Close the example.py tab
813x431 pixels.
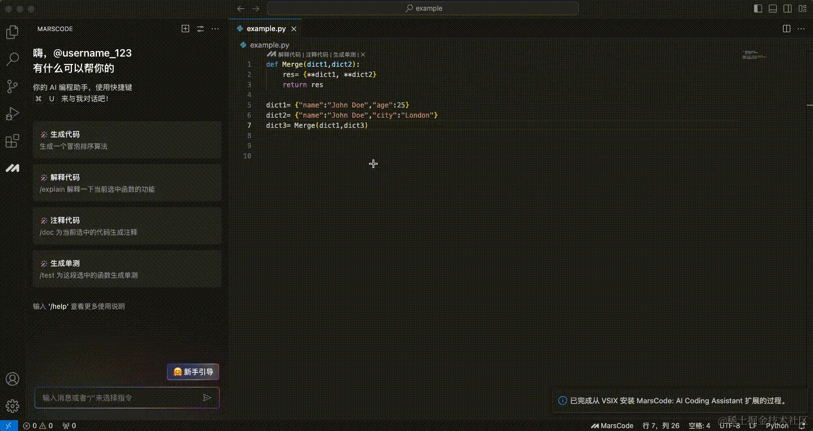click(x=294, y=29)
